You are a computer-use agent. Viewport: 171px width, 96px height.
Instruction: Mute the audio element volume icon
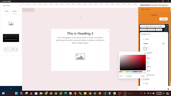[13, 49]
